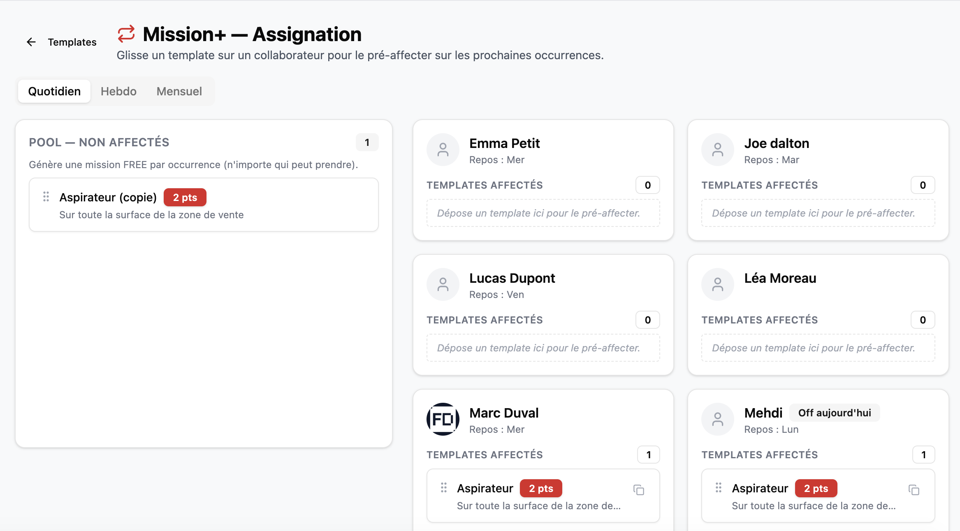Click Emma Petit's avatar icon
The width and height of the screenshot is (960, 531).
tap(443, 150)
